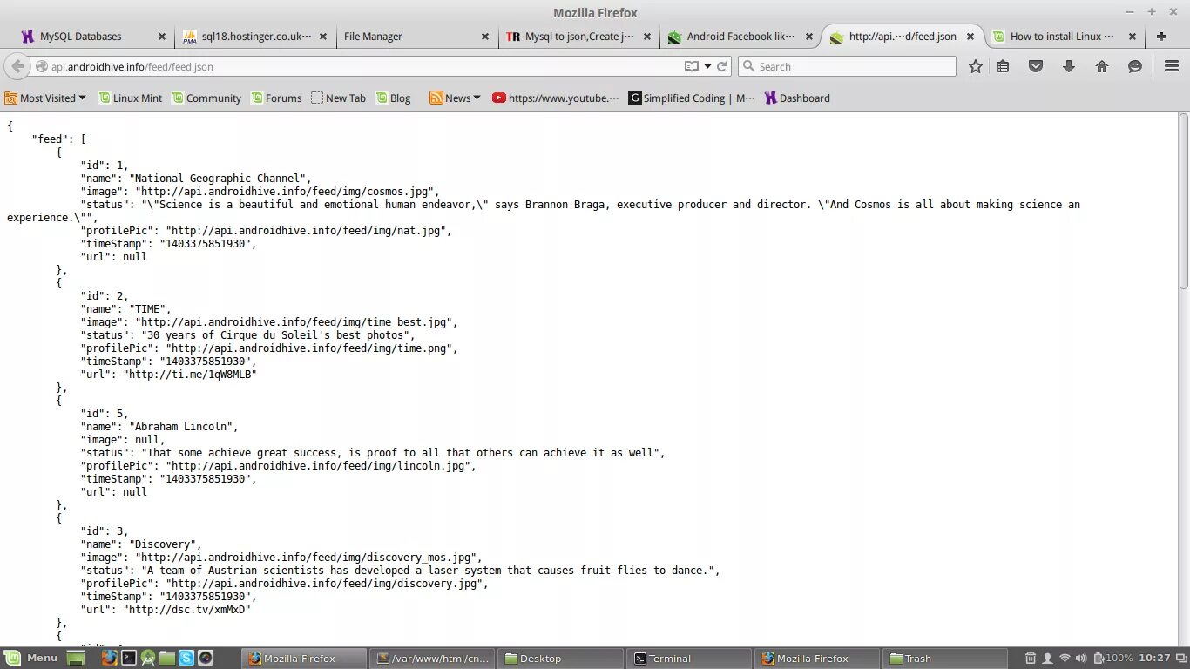The width and height of the screenshot is (1190, 669).
Task: Open the clock showing 10:27
Action: coord(1154,659)
